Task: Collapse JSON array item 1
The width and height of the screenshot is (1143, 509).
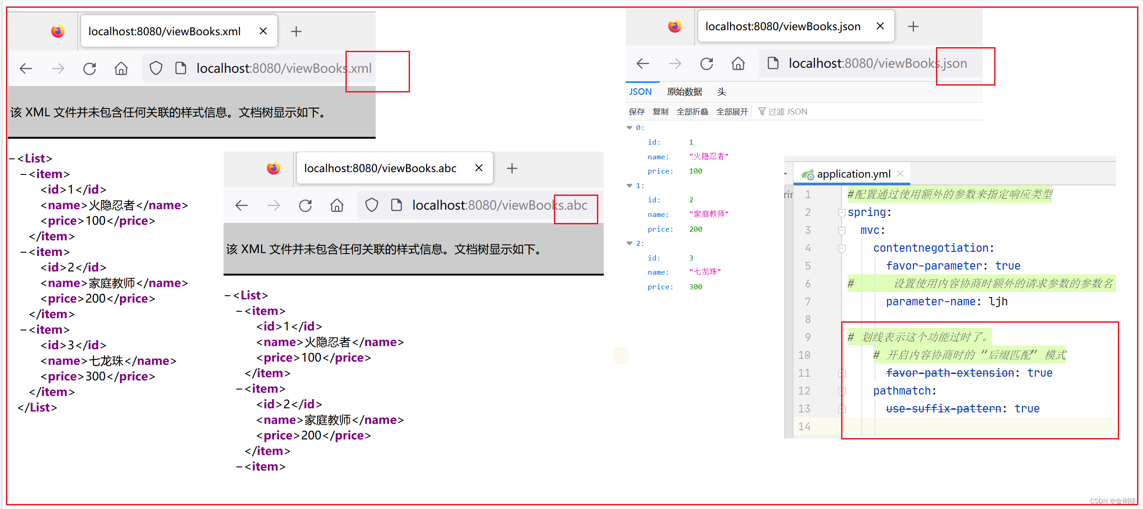Action: [629, 185]
